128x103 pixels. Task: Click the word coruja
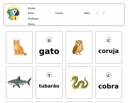[x=109, y=51]
